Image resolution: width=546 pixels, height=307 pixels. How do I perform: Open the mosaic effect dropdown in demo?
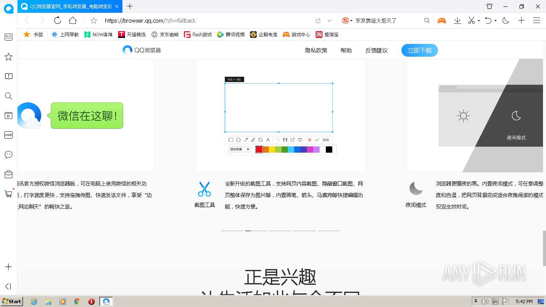tap(240, 150)
